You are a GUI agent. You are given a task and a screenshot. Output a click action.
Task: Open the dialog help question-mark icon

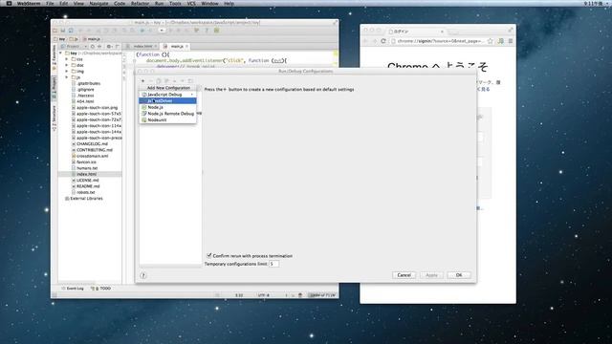[143, 275]
